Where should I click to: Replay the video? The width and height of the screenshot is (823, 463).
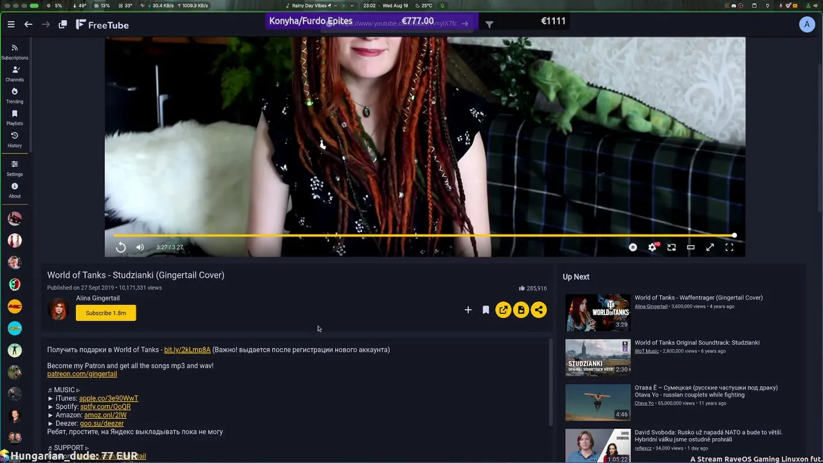point(120,248)
